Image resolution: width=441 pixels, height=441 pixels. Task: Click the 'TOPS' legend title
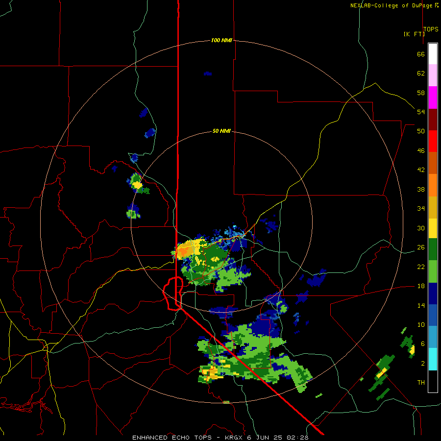click(431, 29)
